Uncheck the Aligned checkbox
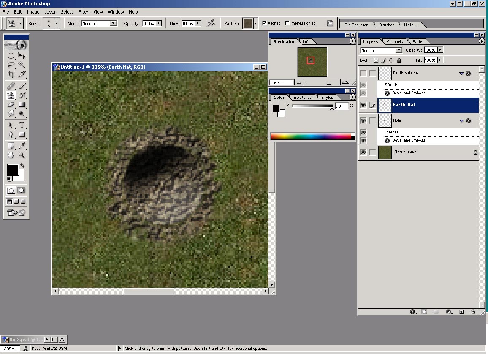Image resolution: width=488 pixels, height=354 pixels. (264, 23)
